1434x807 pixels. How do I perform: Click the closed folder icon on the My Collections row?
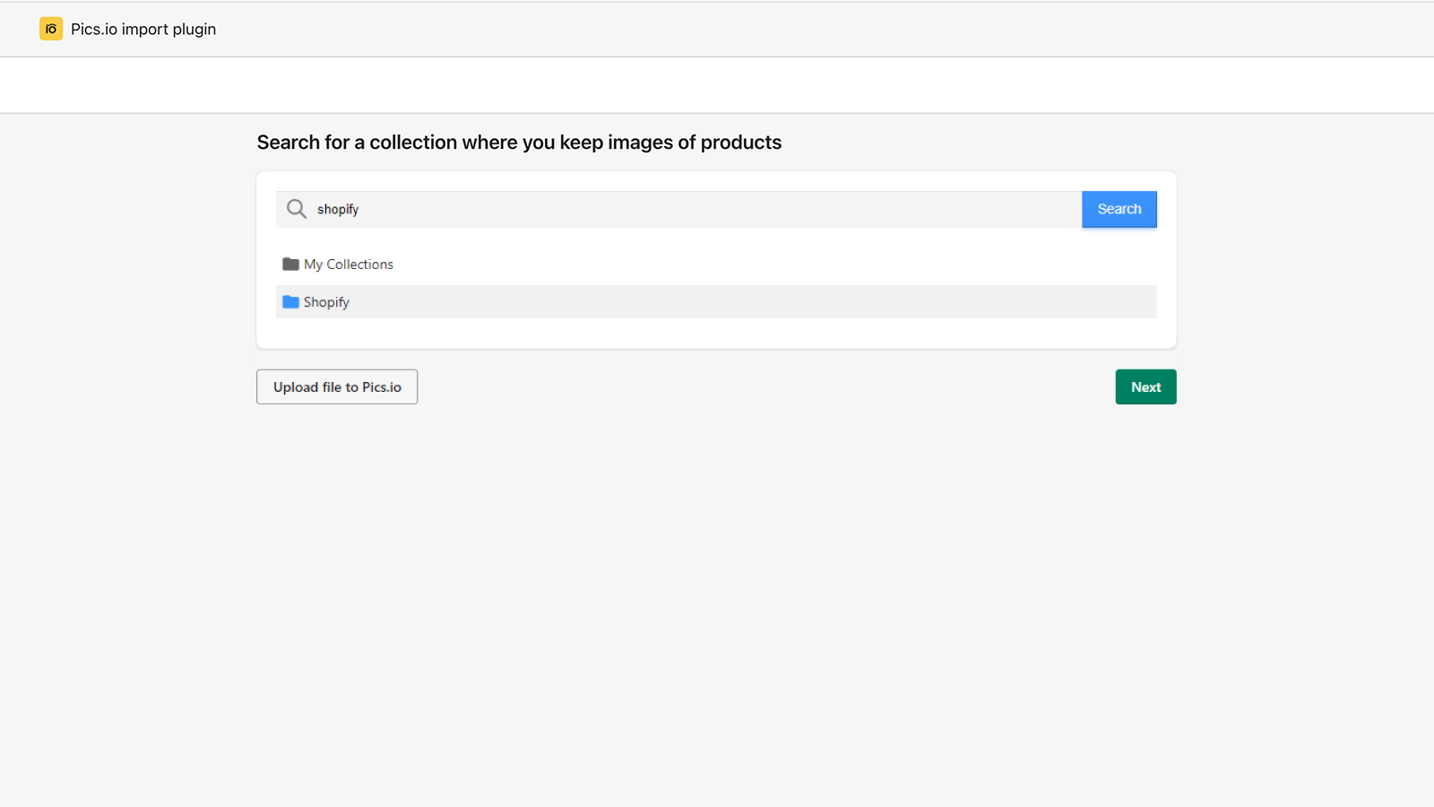[289, 264]
